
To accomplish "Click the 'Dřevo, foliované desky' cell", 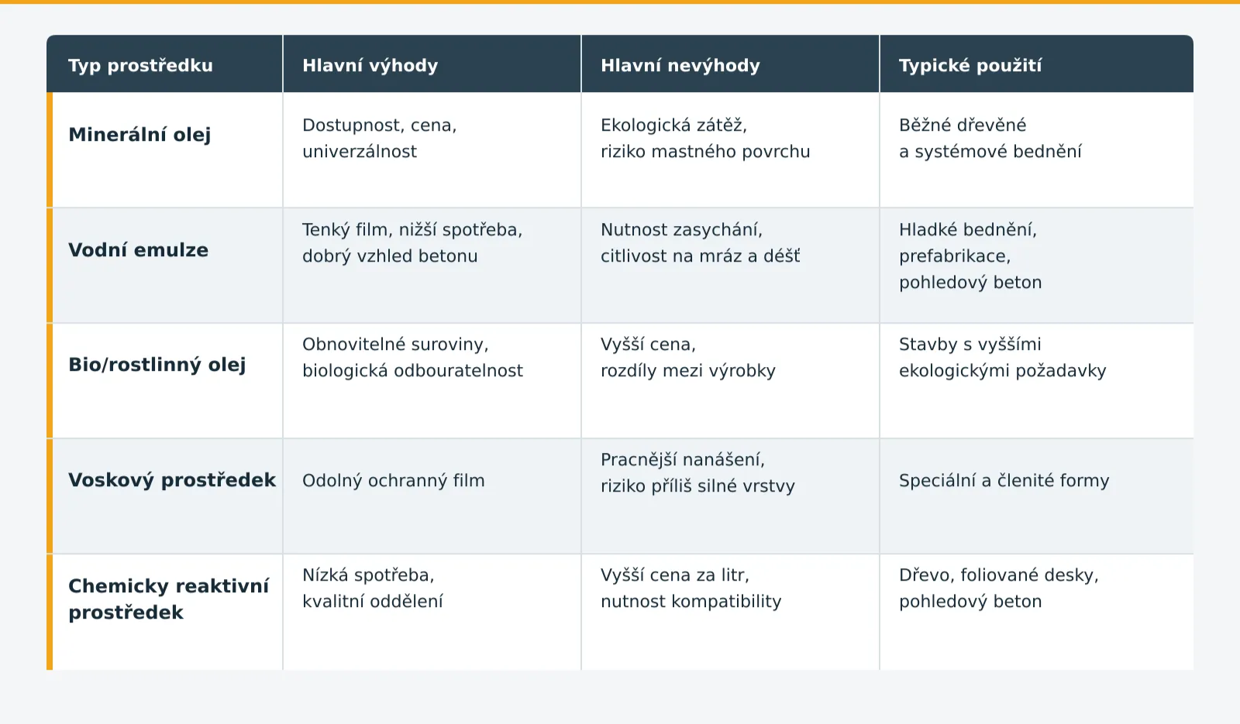I will click(1036, 612).
